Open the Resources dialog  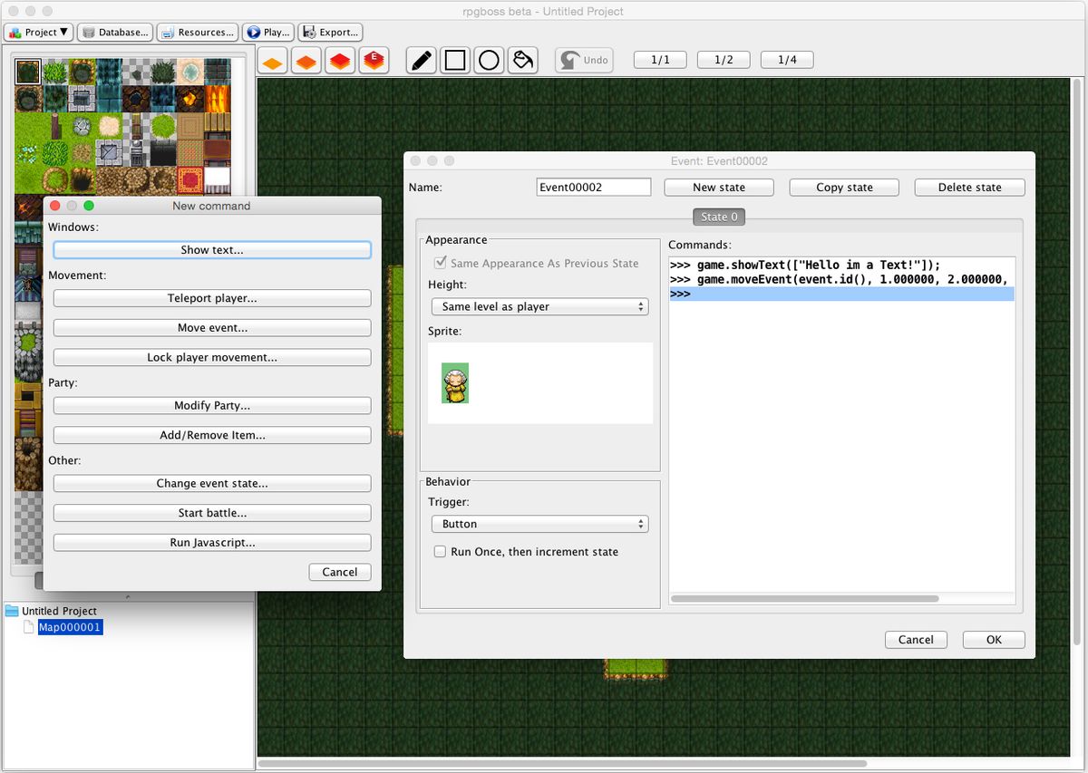click(x=197, y=32)
